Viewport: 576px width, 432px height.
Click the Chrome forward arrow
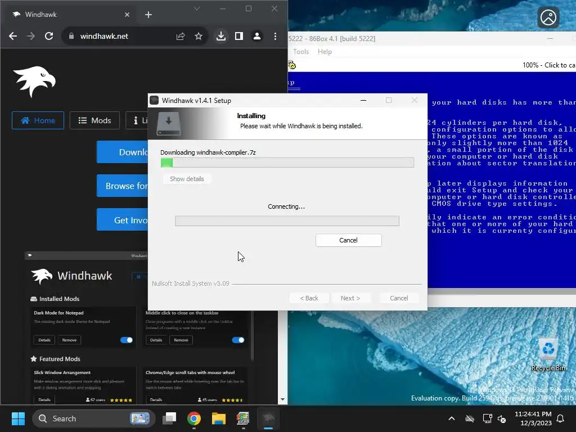[x=31, y=36]
